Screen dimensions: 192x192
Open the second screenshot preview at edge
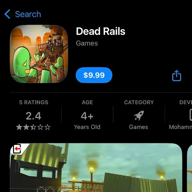(190, 168)
